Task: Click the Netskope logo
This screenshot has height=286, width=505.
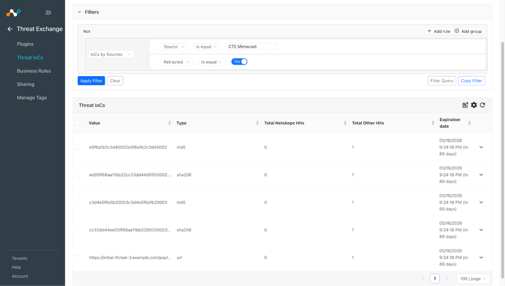Action: tap(13, 12)
